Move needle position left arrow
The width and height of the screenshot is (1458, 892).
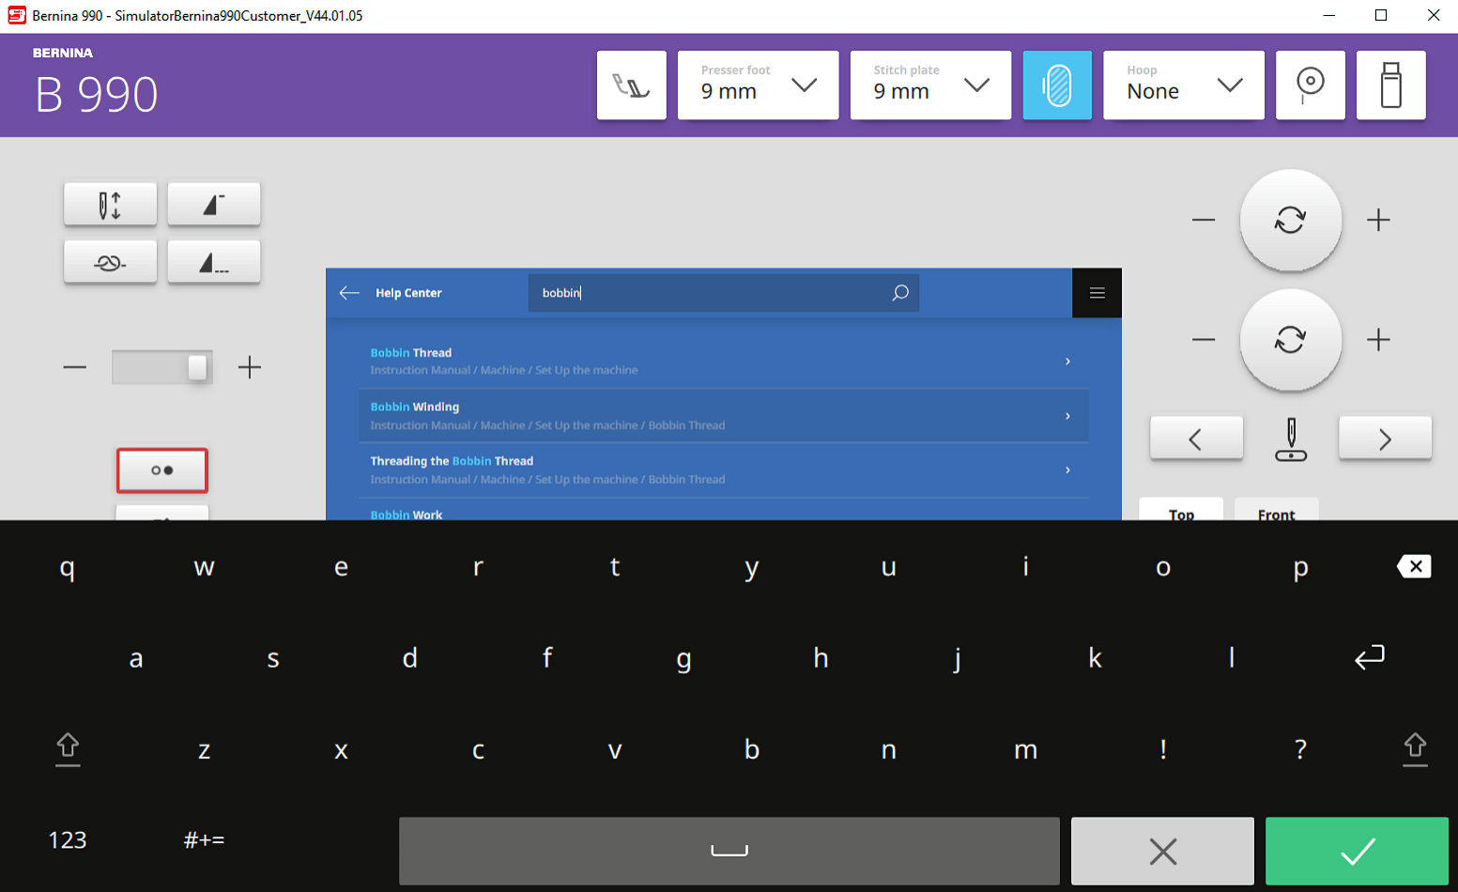[x=1196, y=438]
